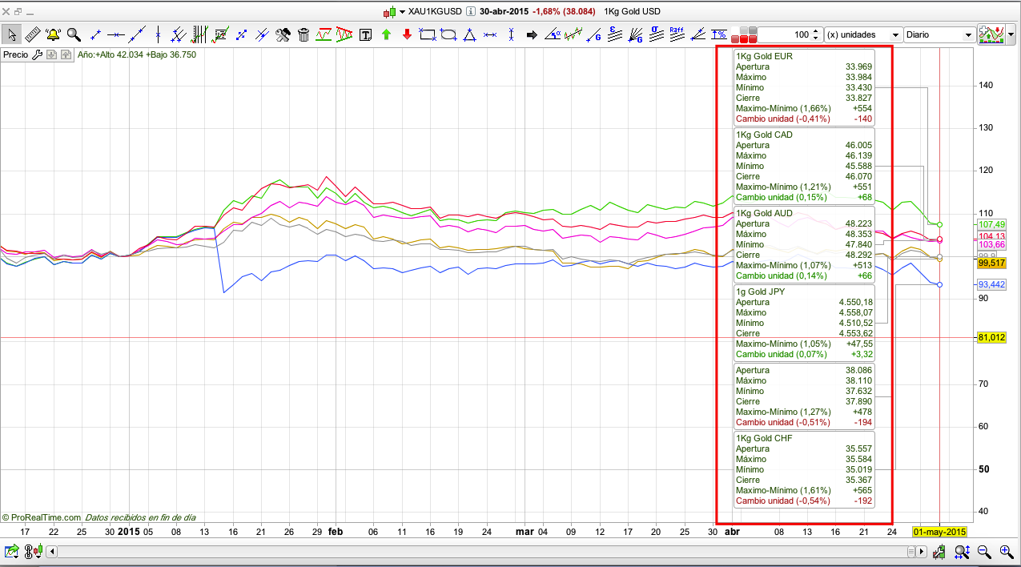Zoom out with the minus magnifier

point(984,551)
